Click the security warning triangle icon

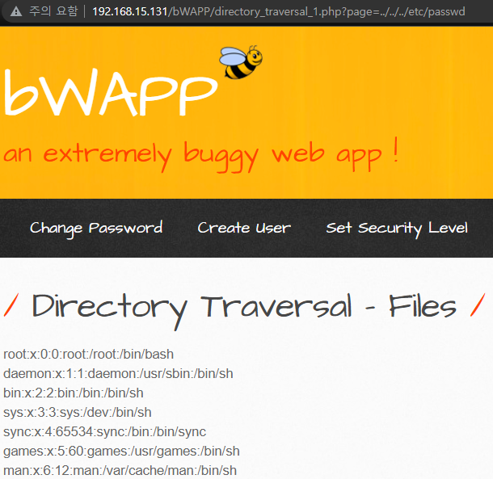16,11
